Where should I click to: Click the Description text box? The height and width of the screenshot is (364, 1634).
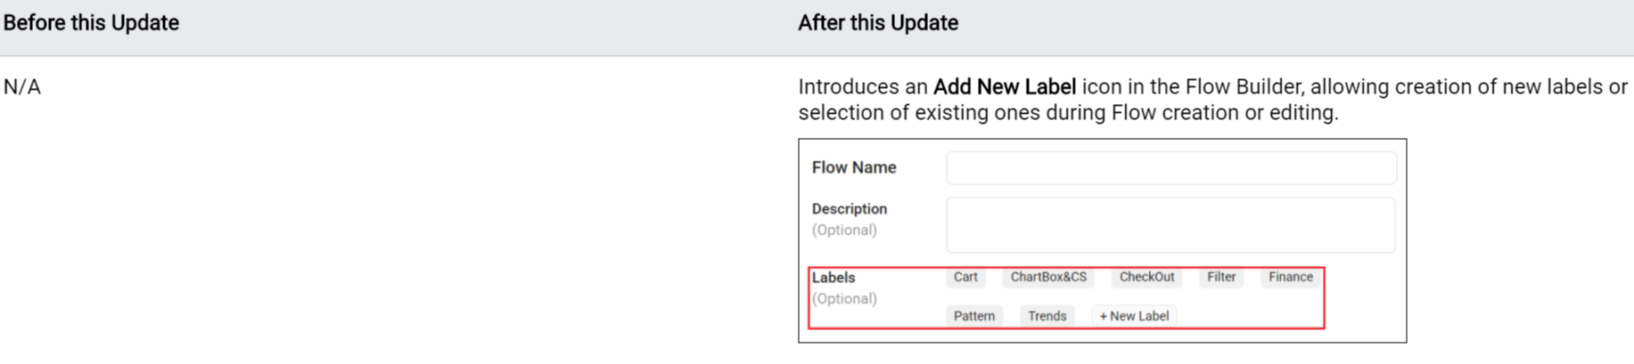pyautogui.click(x=1170, y=224)
